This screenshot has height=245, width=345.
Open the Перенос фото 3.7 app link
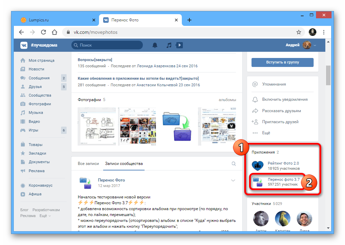(x=284, y=179)
